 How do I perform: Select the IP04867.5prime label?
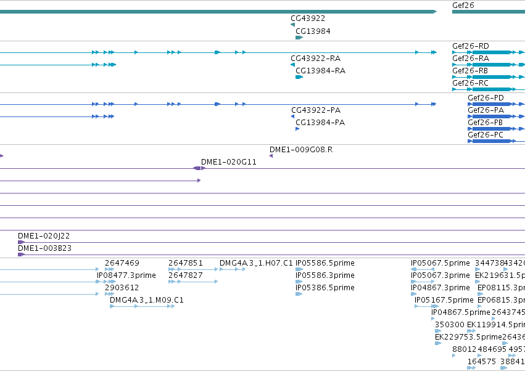[x=461, y=313]
